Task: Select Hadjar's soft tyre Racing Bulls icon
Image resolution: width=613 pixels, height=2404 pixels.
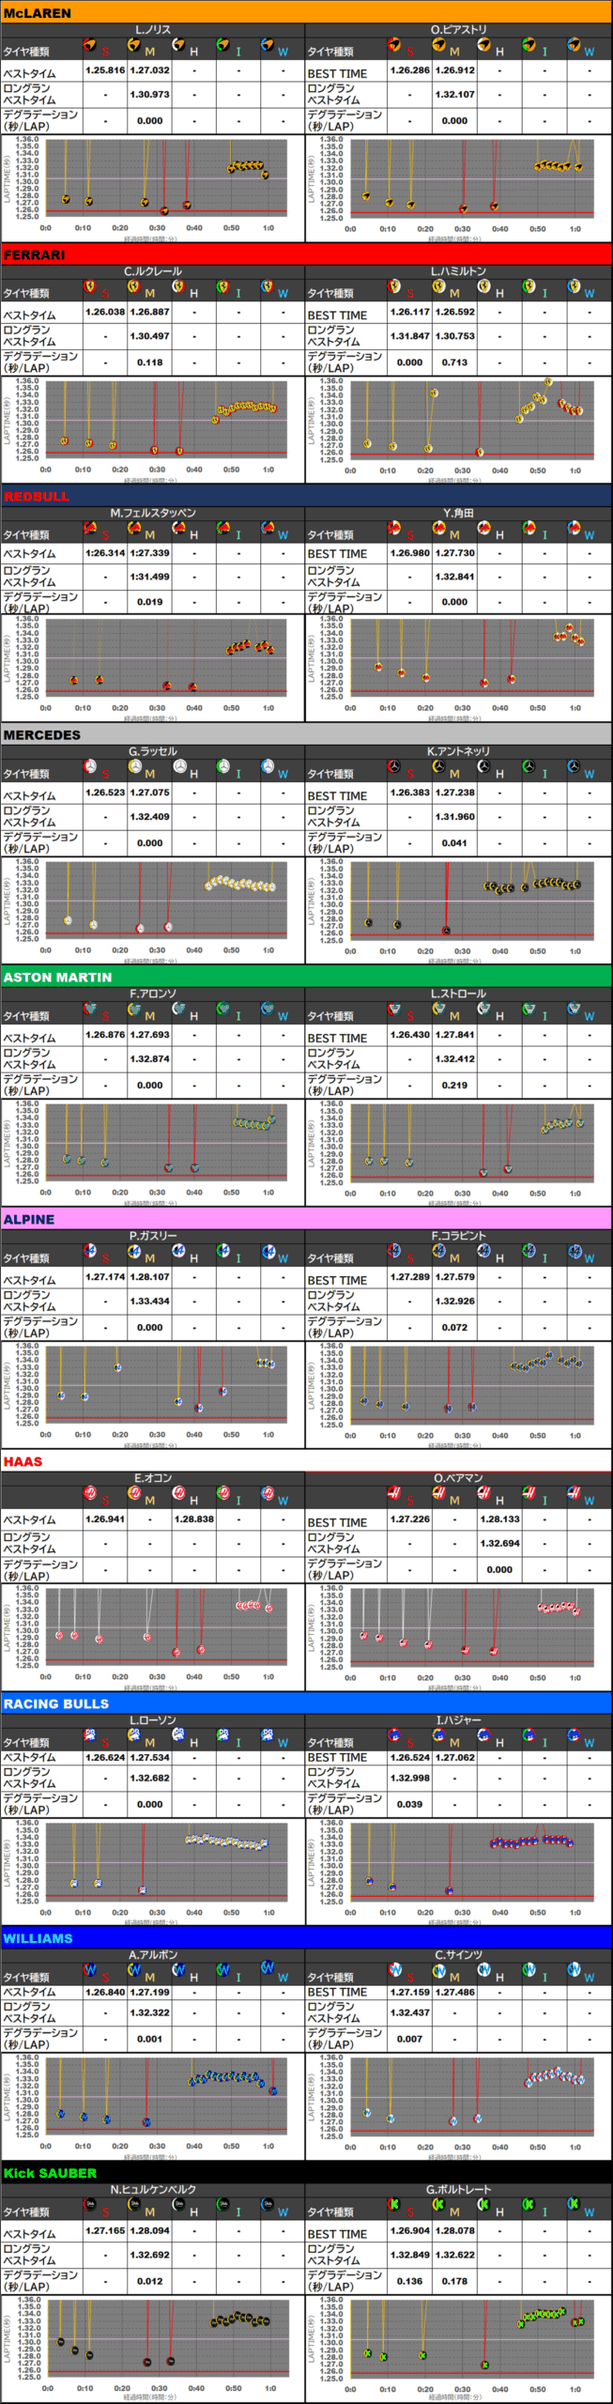Action: pos(394,1735)
